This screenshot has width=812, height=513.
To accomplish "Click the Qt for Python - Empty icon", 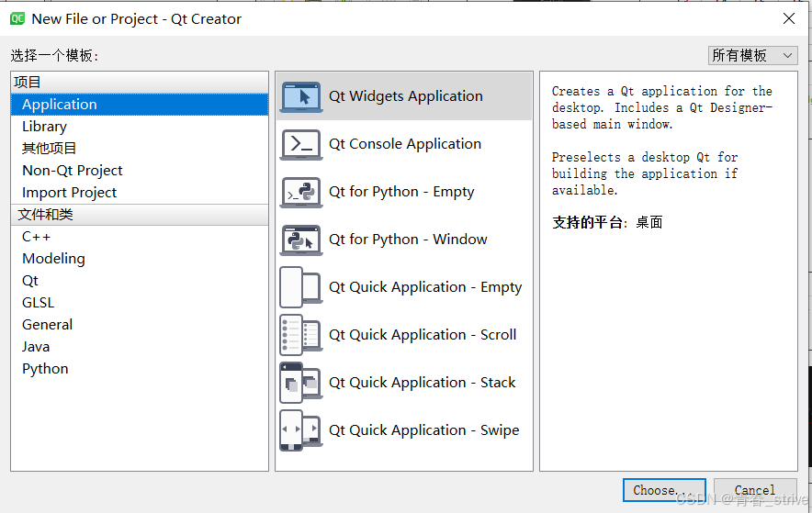I will point(301,192).
